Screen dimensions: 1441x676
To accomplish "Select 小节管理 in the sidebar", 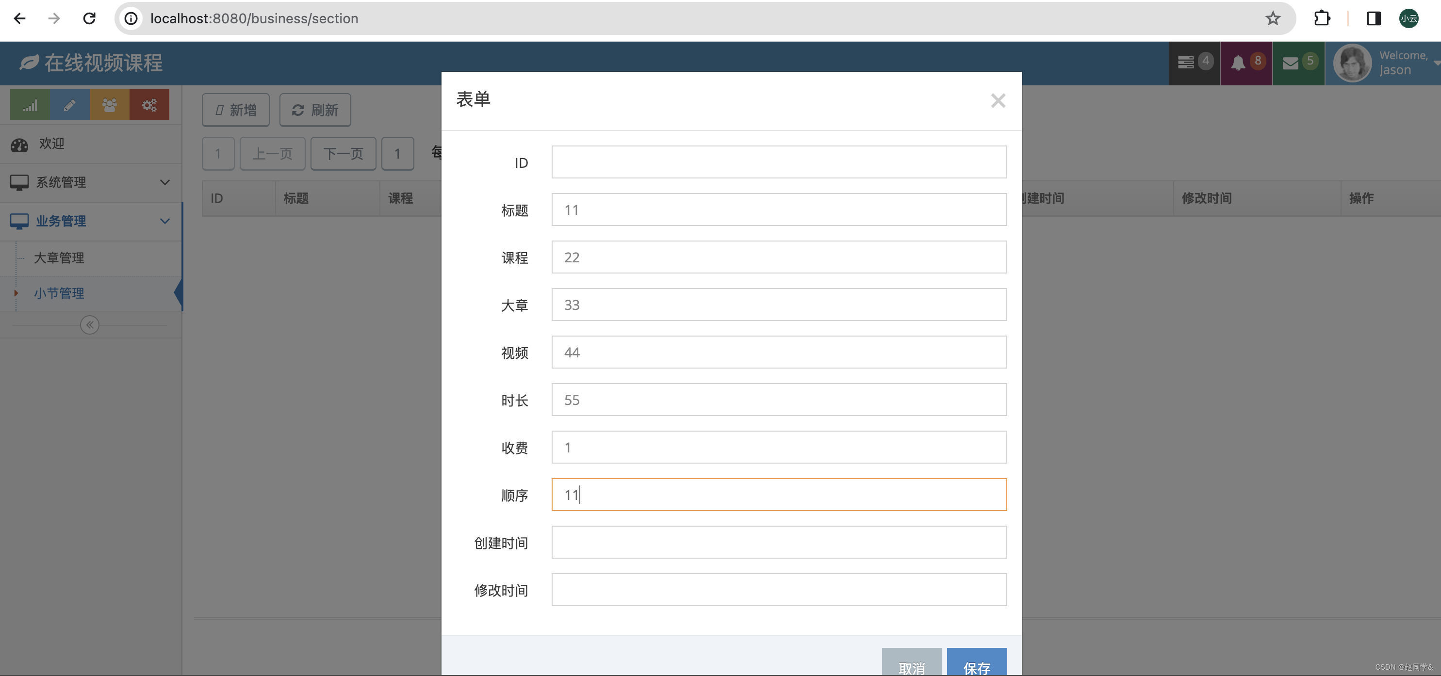I will (x=59, y=293).
